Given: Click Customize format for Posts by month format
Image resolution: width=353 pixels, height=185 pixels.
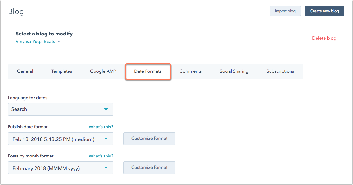Looking at the screenshot, I should pyautogui.click(x=149, y=168).
